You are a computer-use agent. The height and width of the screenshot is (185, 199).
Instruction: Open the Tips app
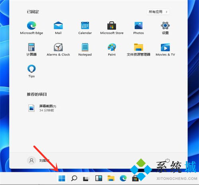tap(32, 71)
